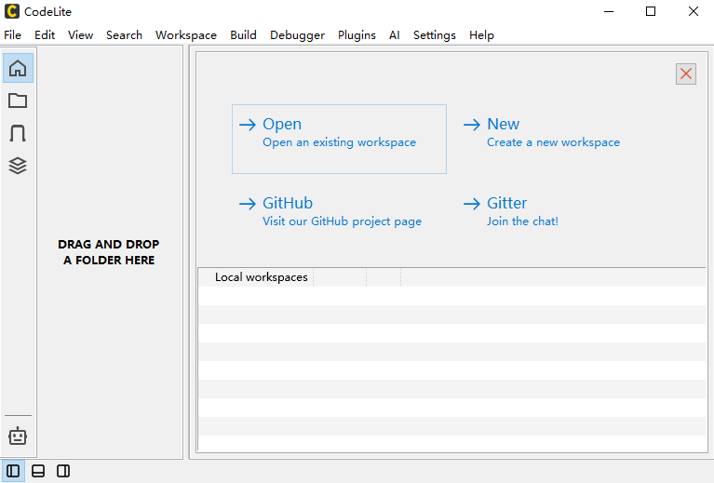Open the Build menu
Image resolution: width=714 pixels, height=483 pixels.
pos(243,35)
